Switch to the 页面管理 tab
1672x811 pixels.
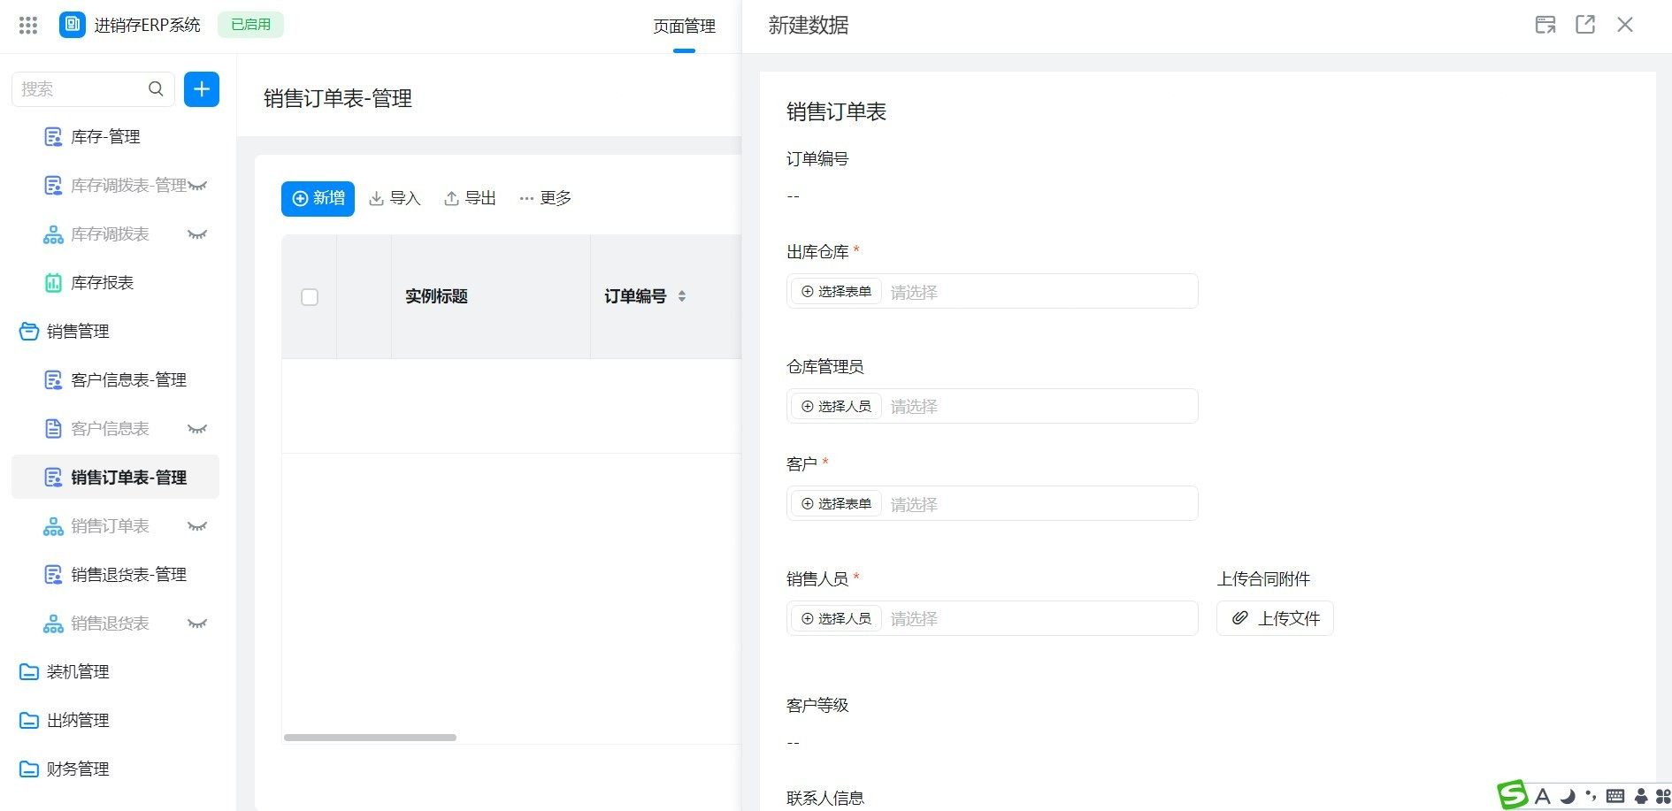(684, 27)
